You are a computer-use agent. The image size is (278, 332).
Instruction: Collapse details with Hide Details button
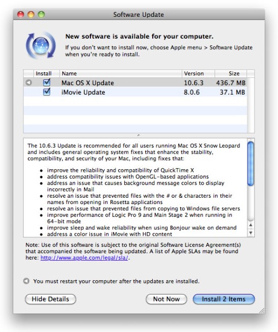50,299
